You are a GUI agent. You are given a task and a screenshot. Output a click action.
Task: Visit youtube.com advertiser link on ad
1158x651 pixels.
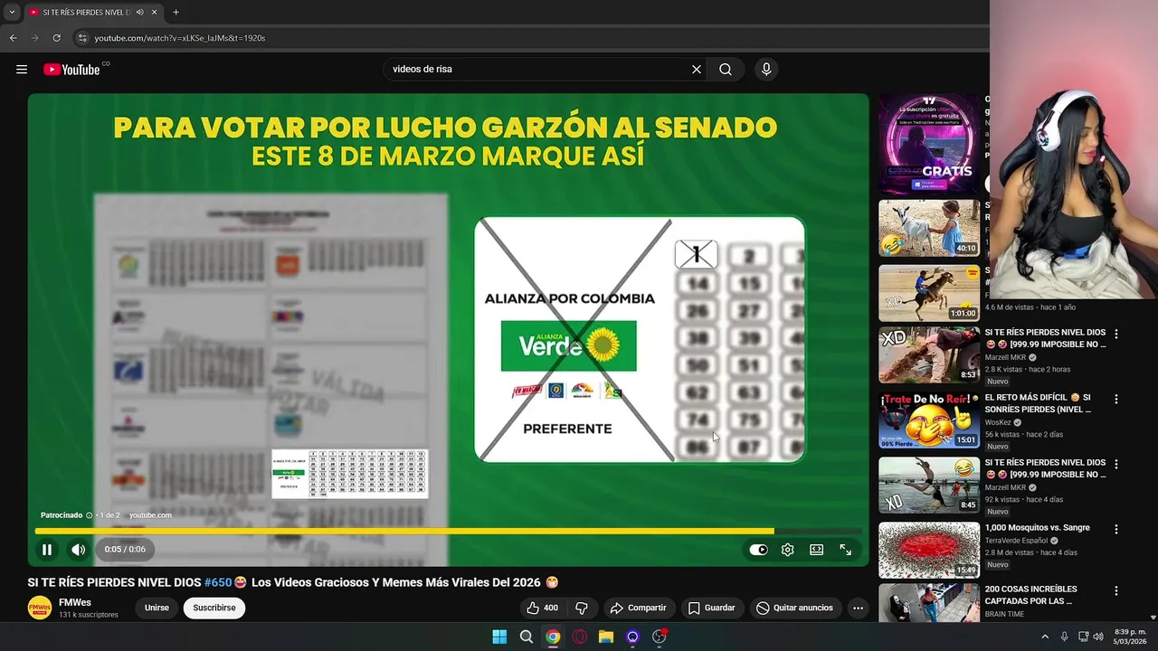pos(150,515)
